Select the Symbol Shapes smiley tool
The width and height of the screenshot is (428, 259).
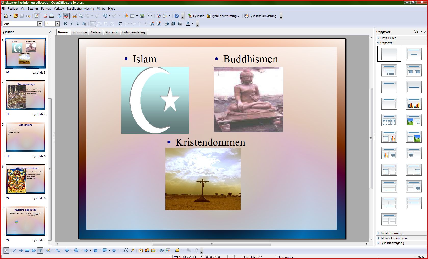click(x=76, y=250)
